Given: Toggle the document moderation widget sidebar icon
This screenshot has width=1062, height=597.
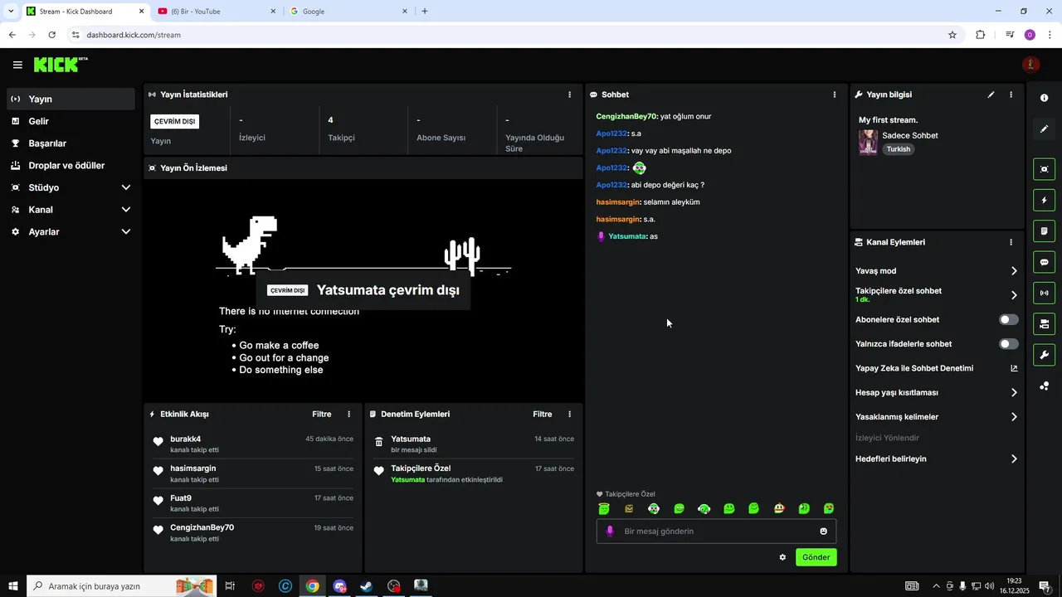Looking at the screenshot, I should (1044, 231).
